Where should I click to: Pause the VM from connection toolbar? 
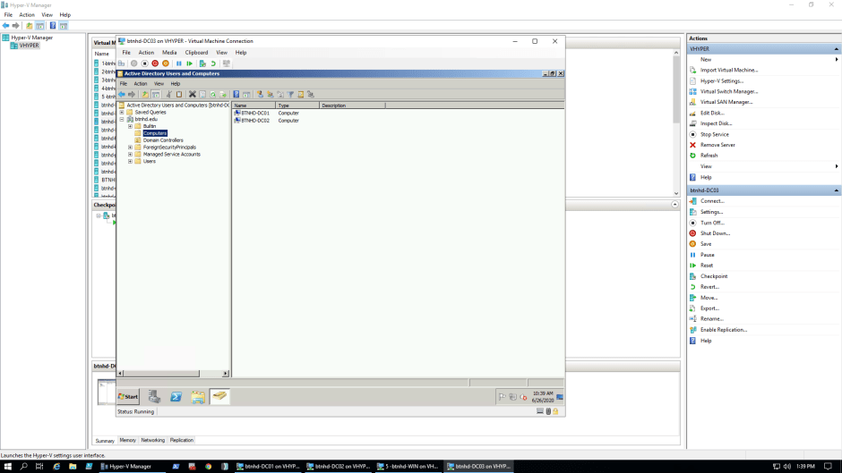[x=179, y=63]
